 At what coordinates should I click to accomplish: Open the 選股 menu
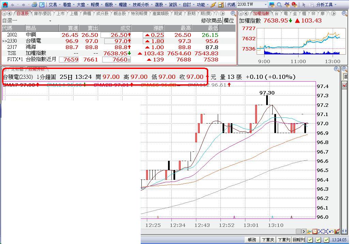(x=159, y=4)
